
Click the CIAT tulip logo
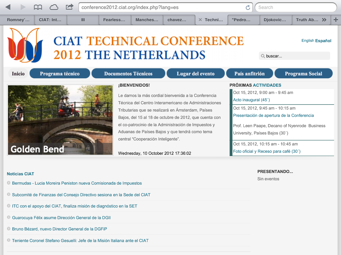[26, 45]
